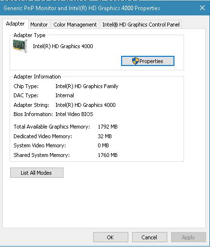Click the graphics adapter card icon

[x=20, y=46]
